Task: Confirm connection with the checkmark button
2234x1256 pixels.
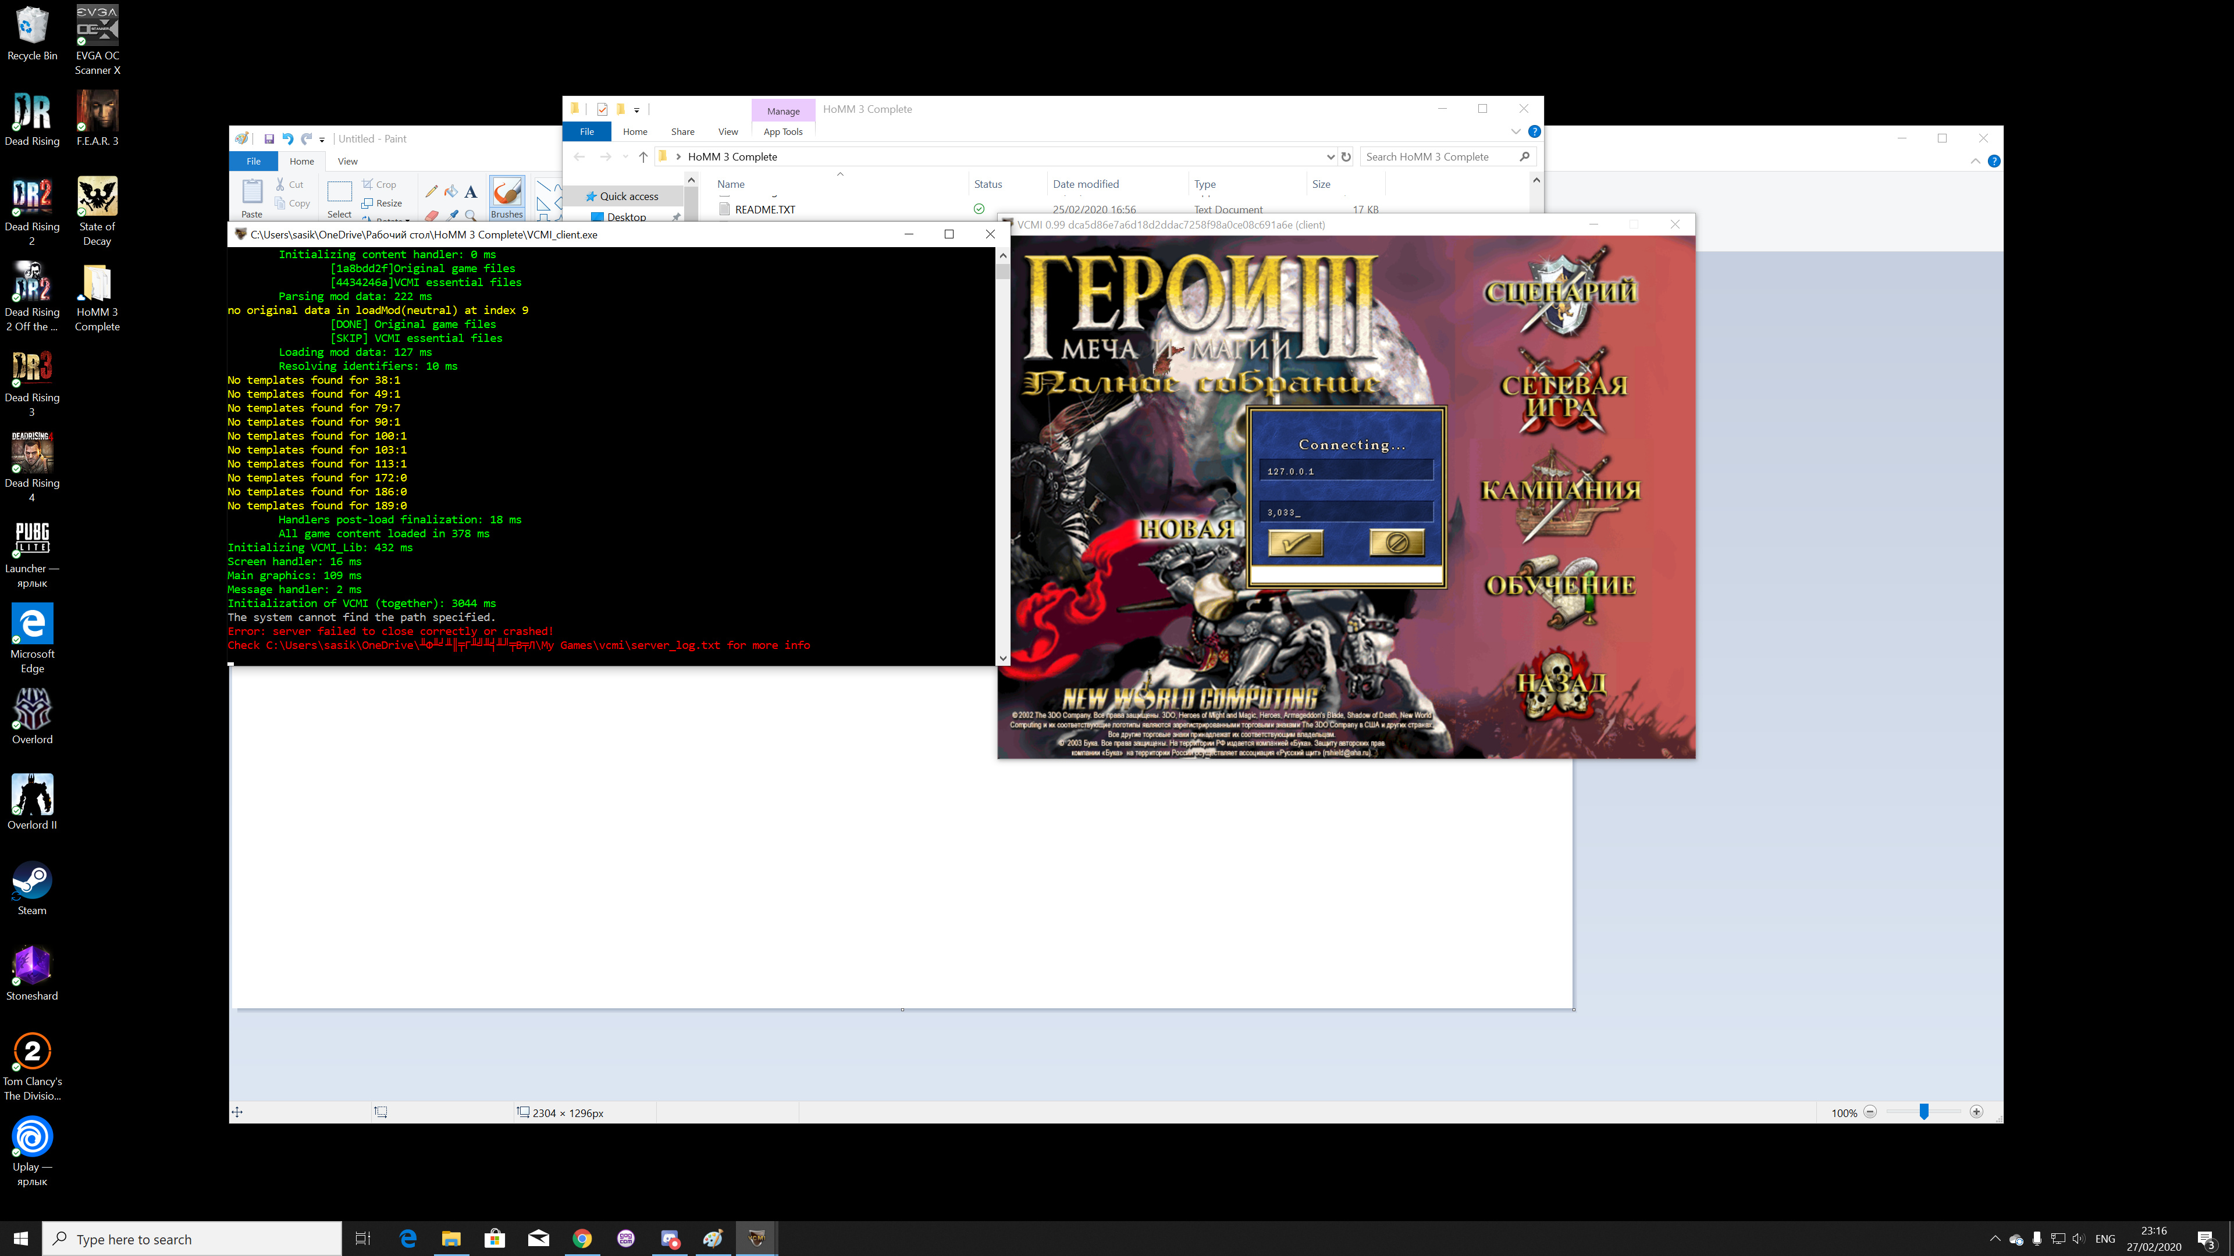Action: tap(1297, 544)
